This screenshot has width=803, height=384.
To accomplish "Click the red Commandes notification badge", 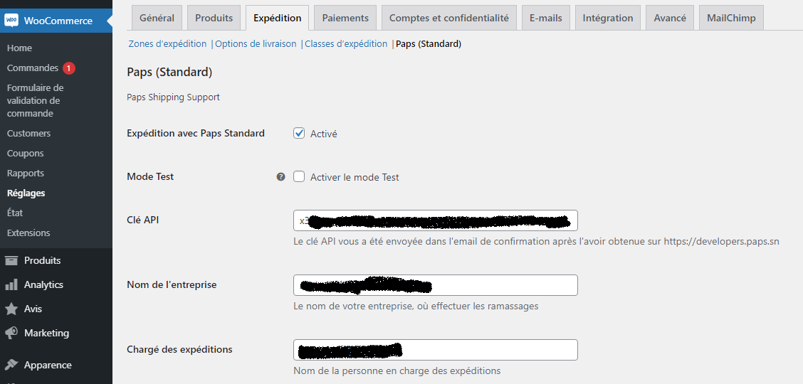I will point(68,68).
